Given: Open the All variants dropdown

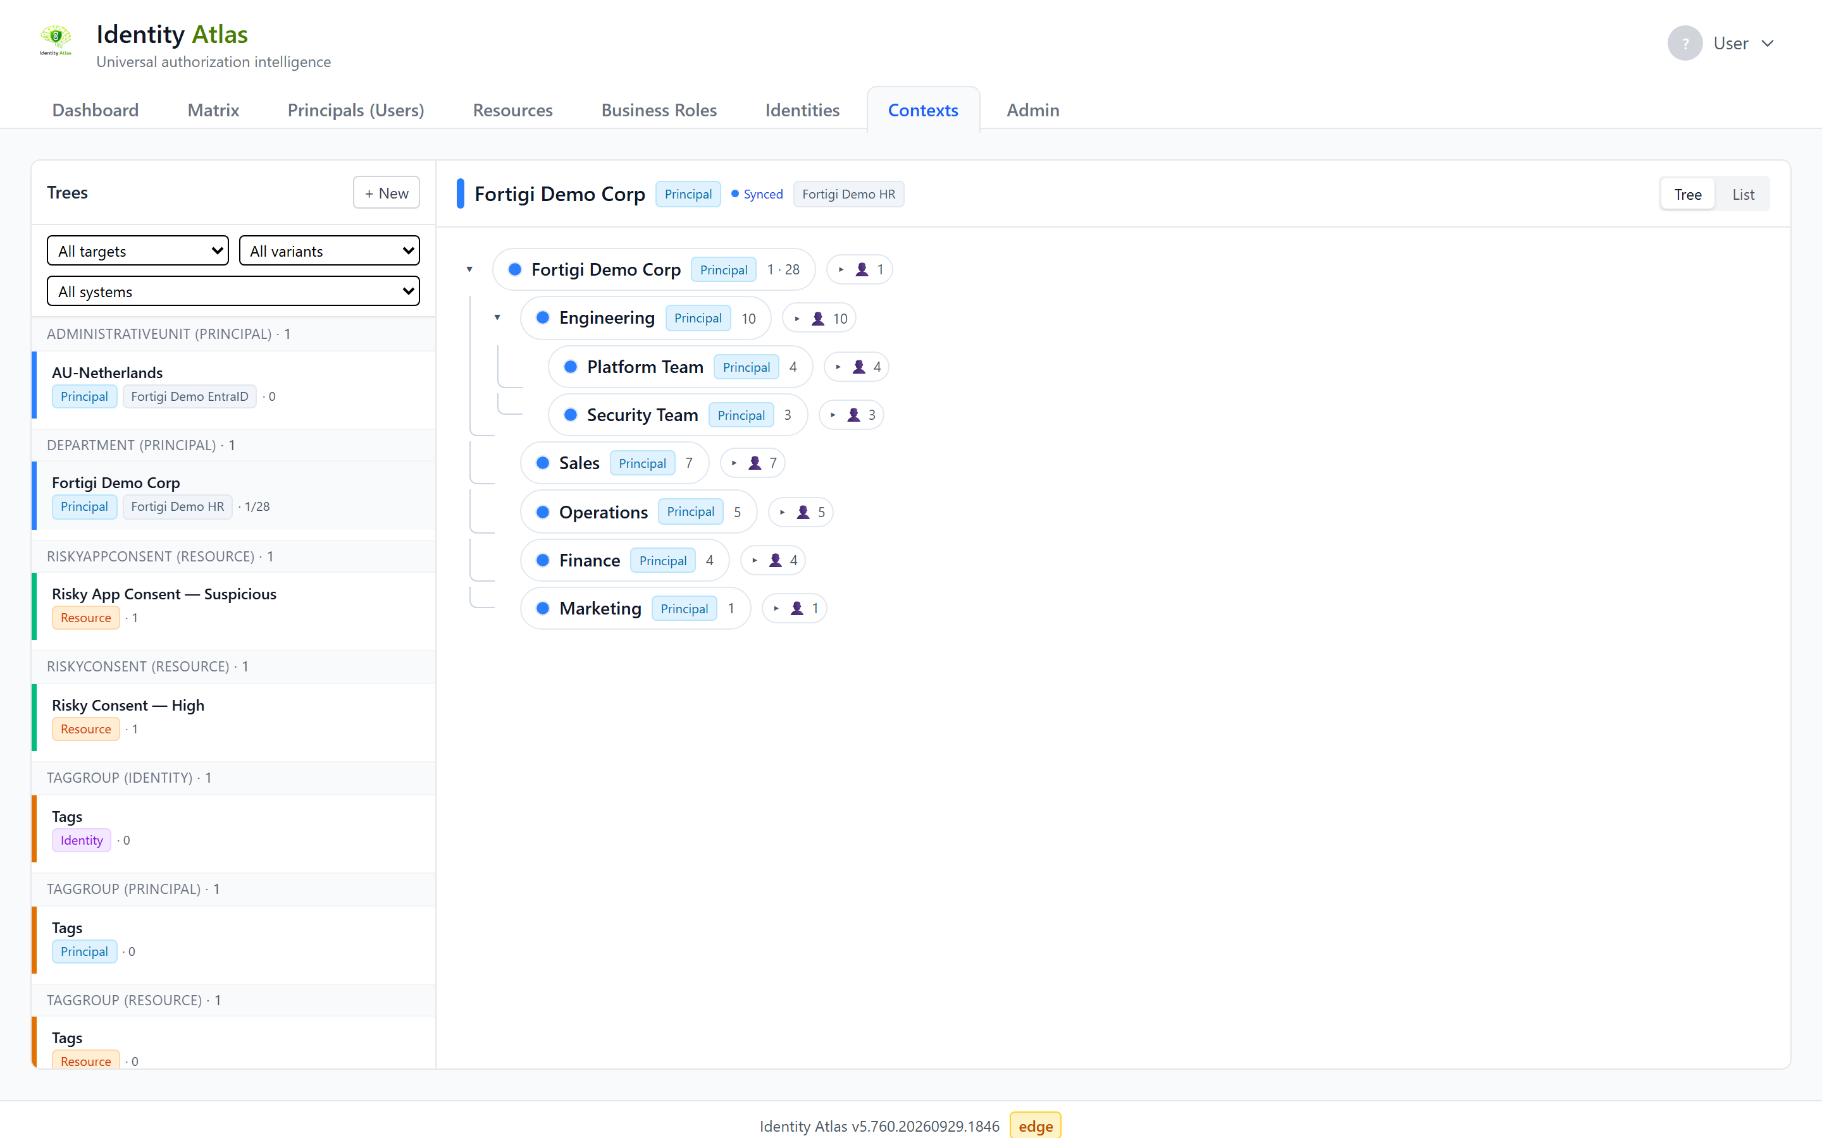Looking at the screenshot, I should [329, 250].
